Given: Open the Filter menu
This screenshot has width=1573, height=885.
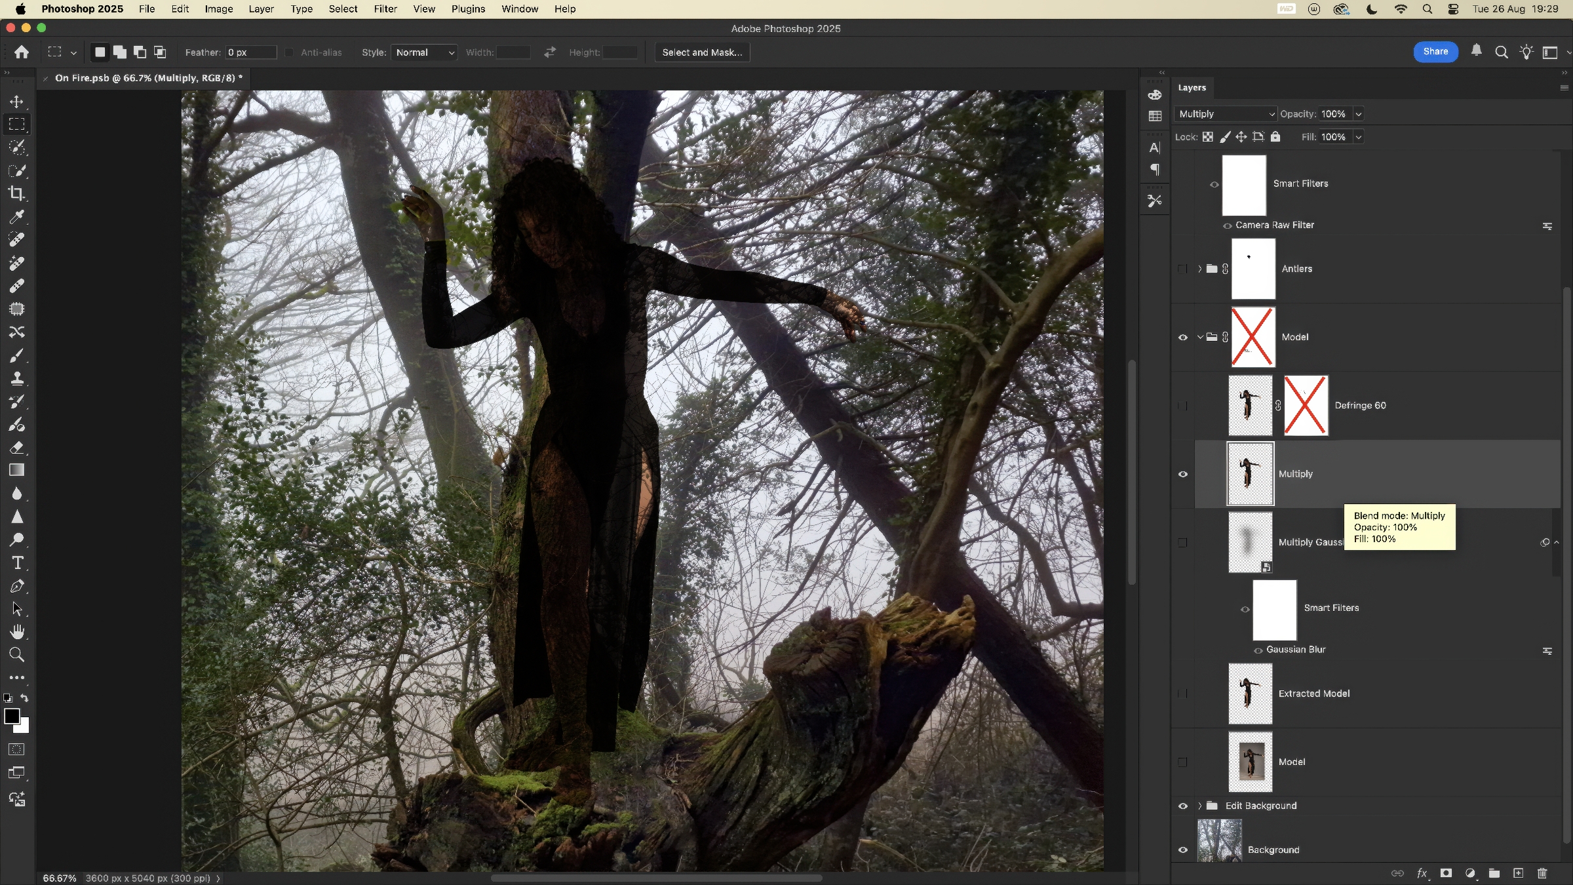Looking at the screenshot, I should tap(385, 9).
